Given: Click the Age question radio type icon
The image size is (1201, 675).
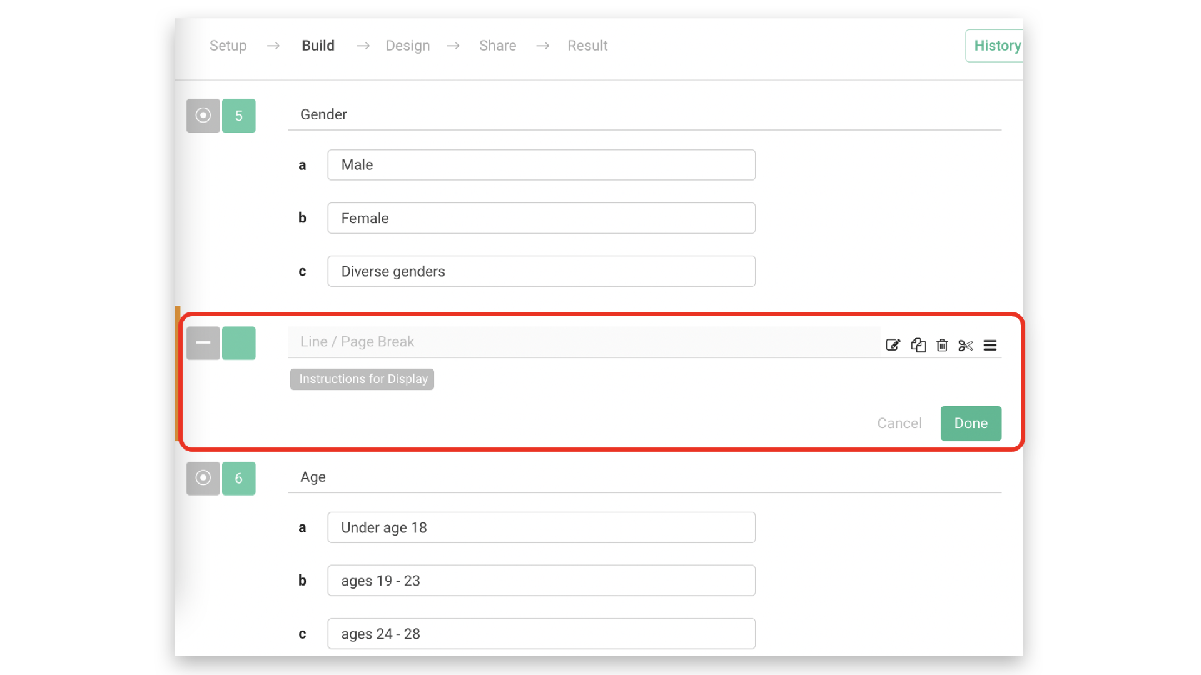Looking at the screenshot, I should (203, 478).
